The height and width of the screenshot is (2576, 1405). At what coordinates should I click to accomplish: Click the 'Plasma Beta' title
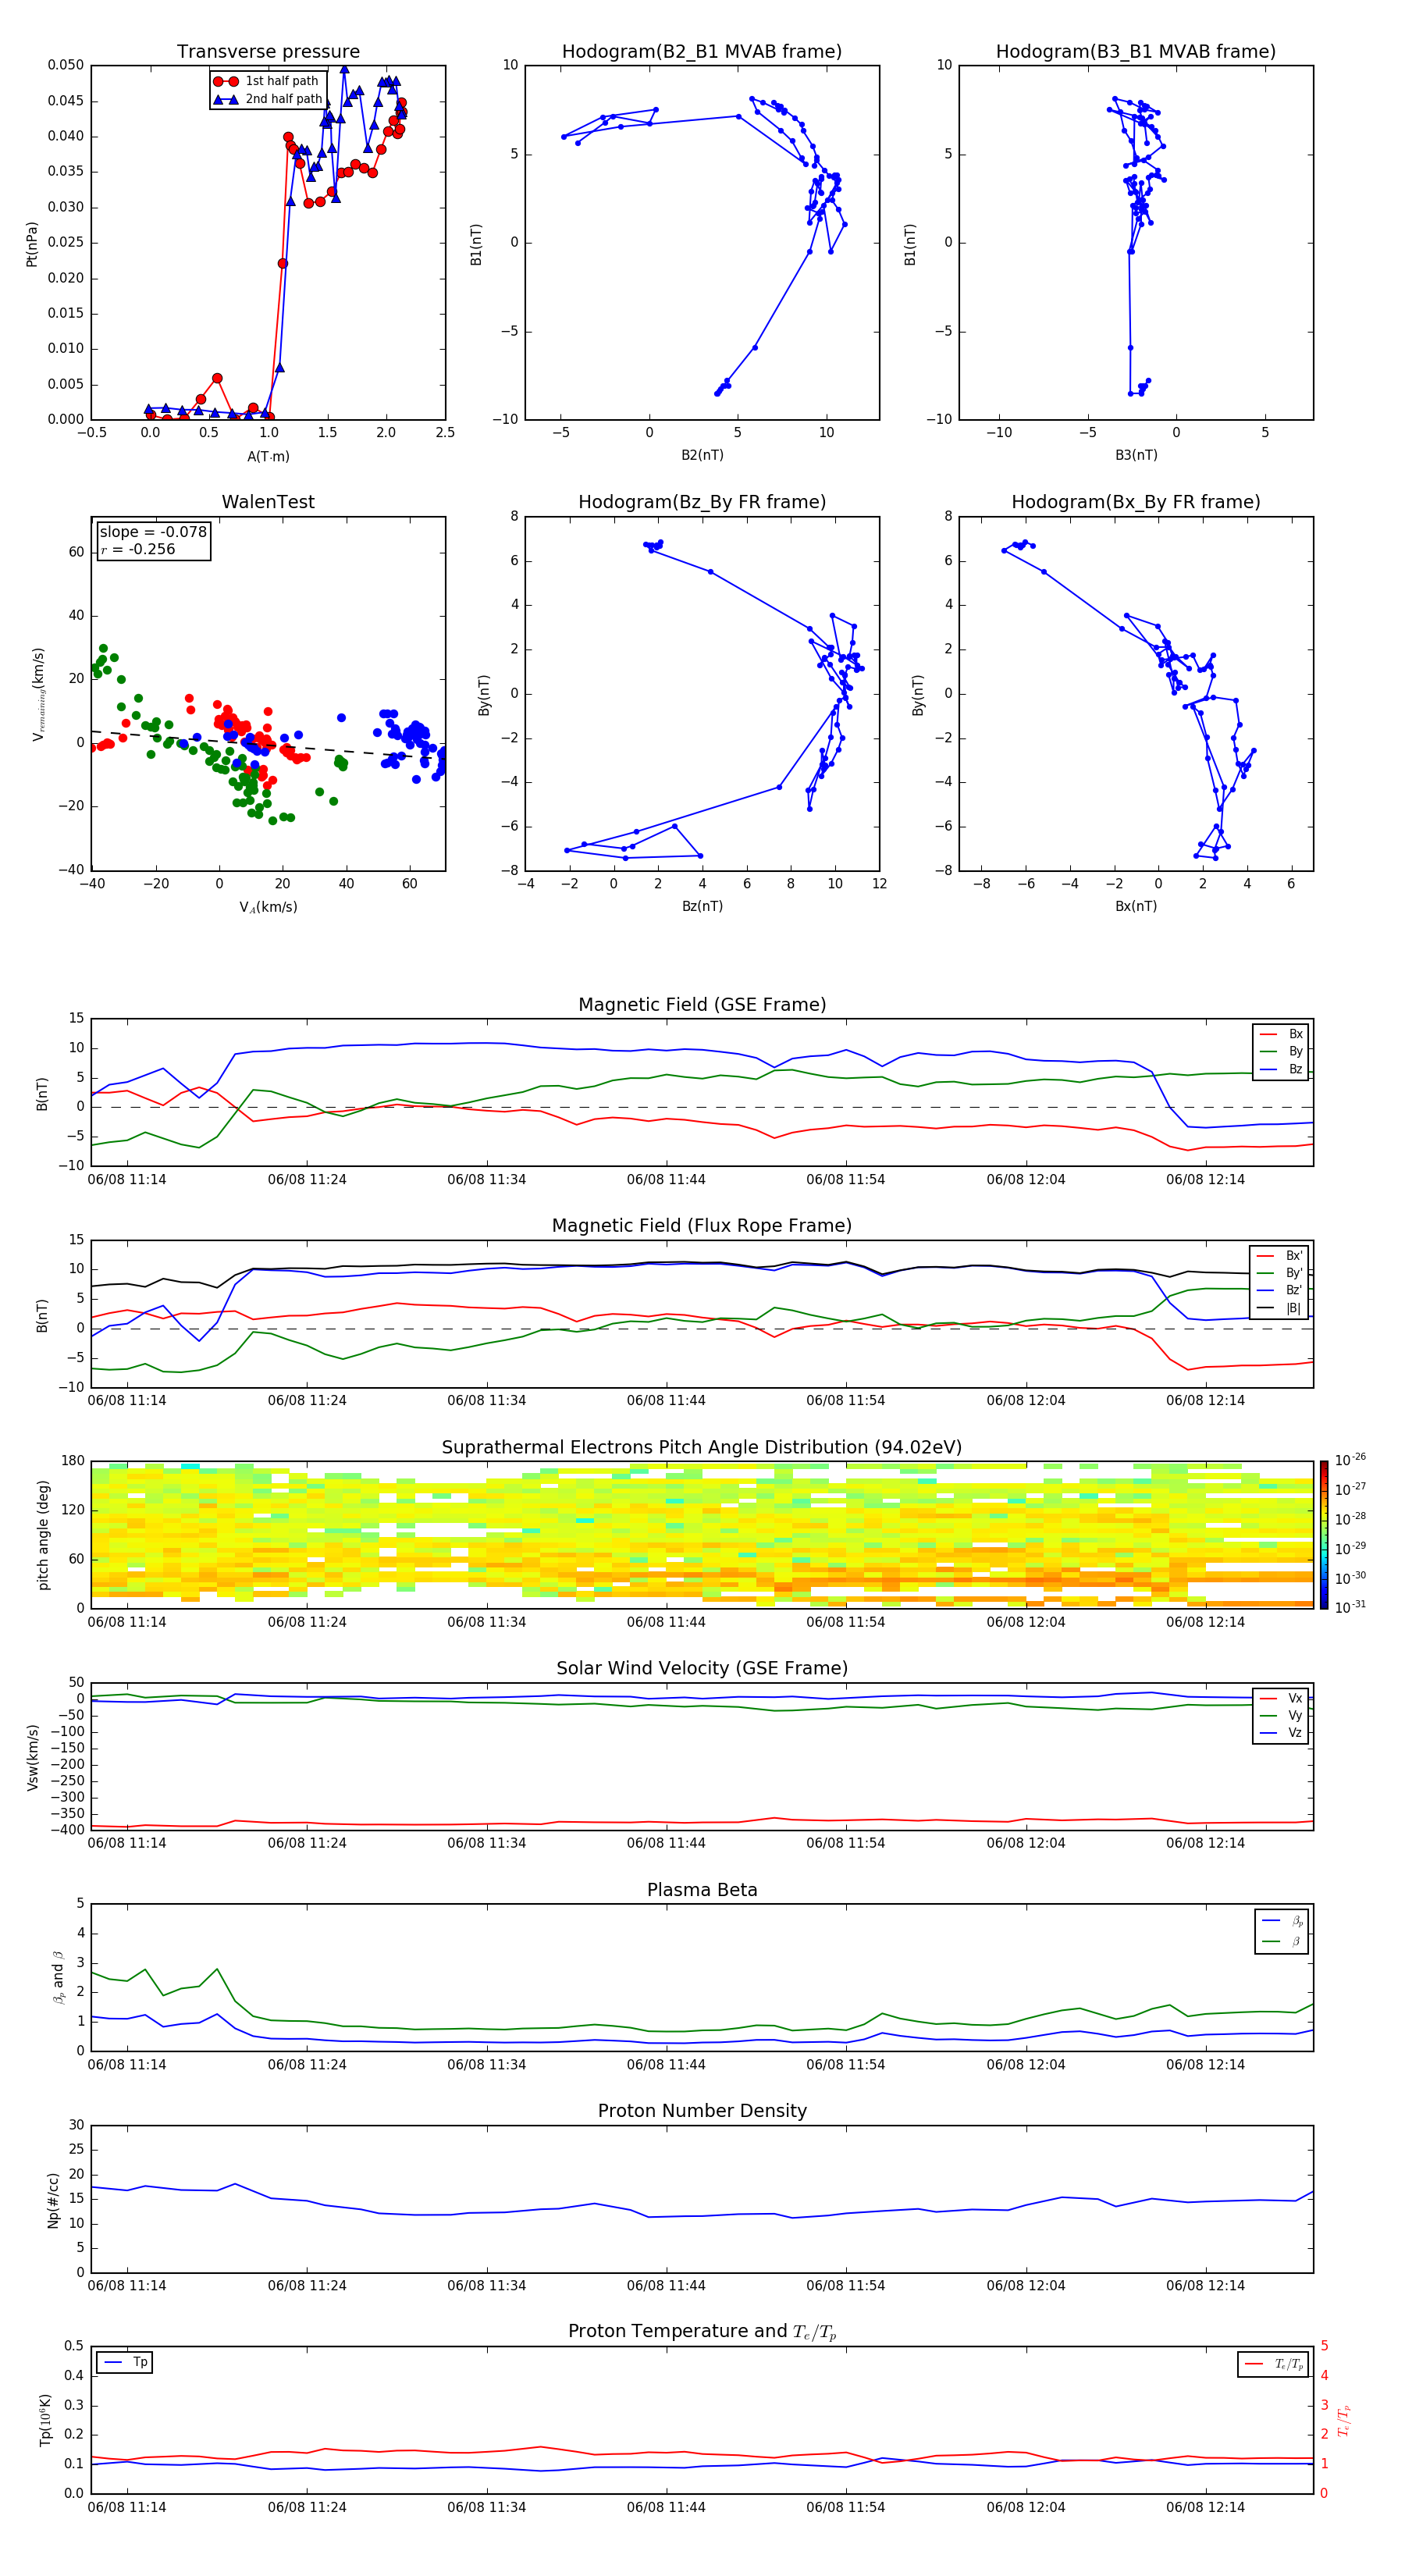pos(702,1890)
